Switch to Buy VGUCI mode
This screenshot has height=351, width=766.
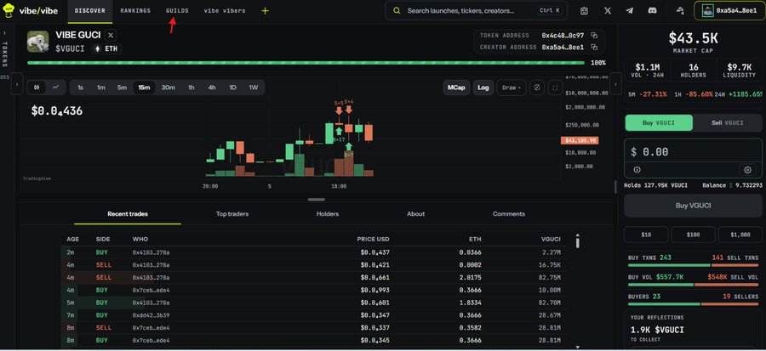[659, 123]
